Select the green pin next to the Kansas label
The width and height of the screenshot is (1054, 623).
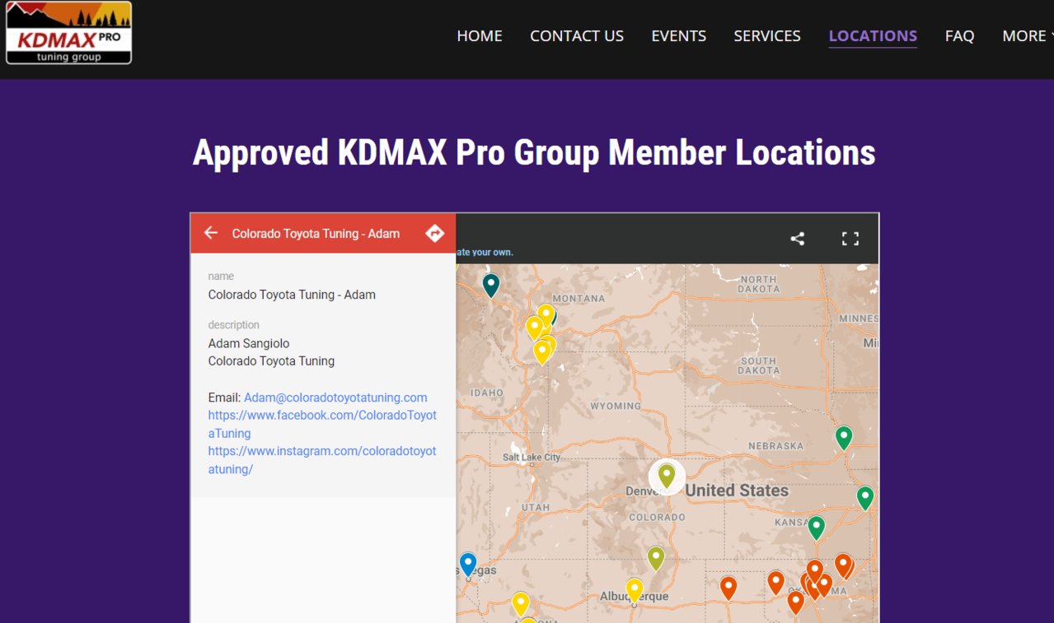point(816,528)
